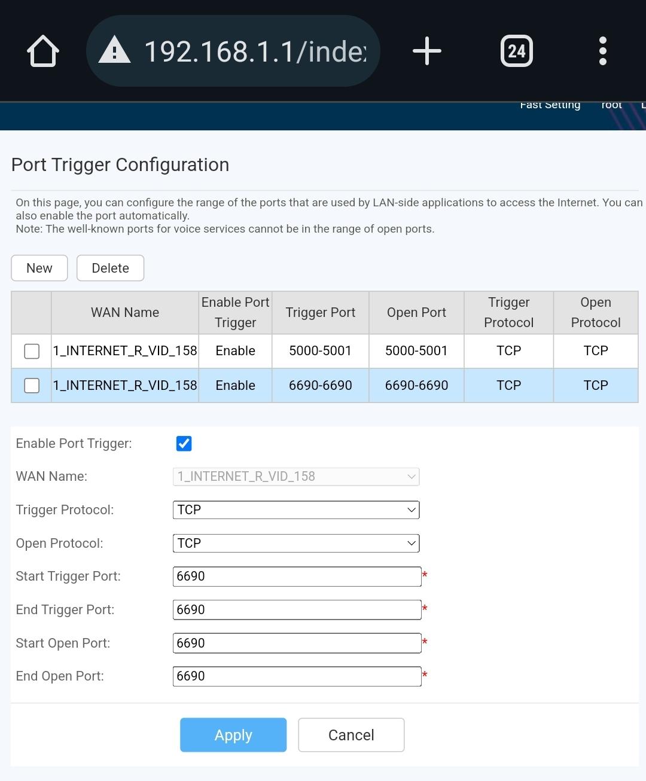The height and width of the screenshot is (781, 646).
Task: Click the Fast Setting menu item
Action: click(x=550, y=106)
